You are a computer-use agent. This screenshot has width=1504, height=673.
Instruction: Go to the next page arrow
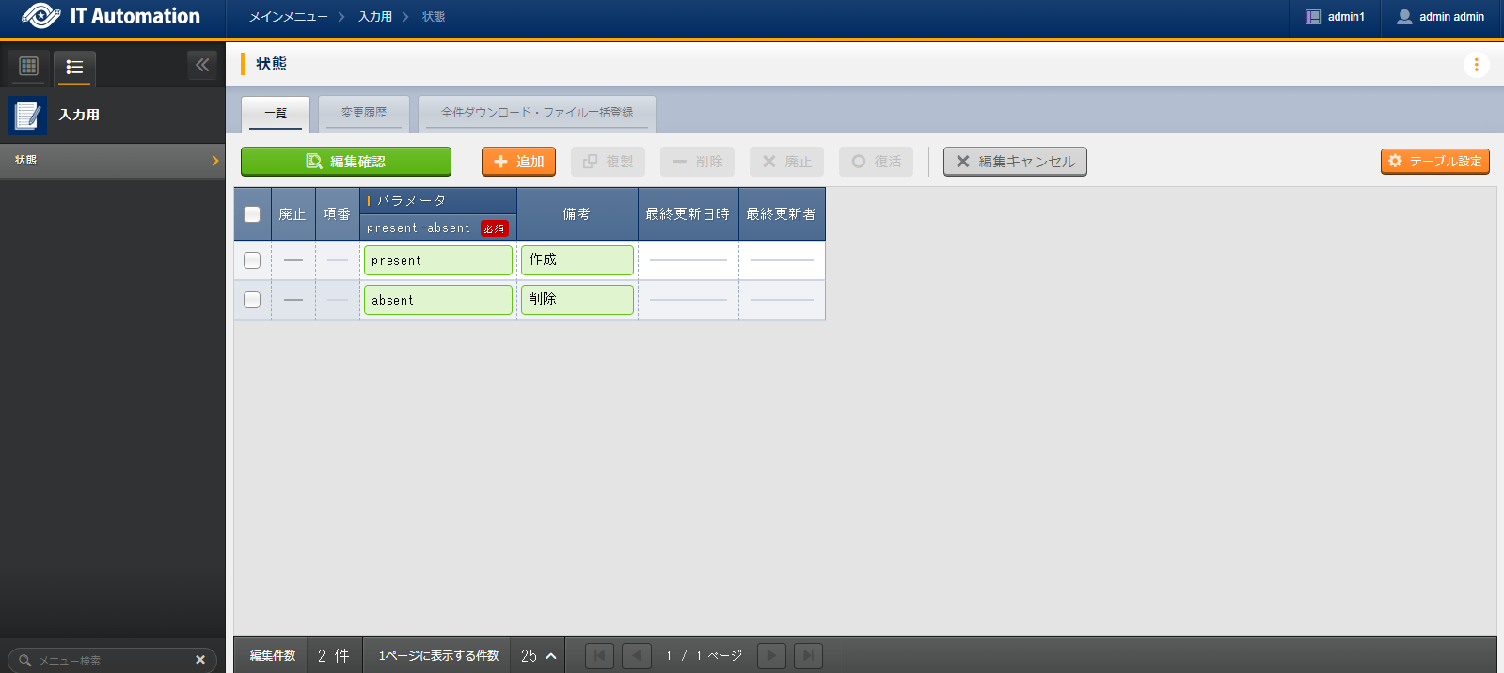tap(771, 656)
